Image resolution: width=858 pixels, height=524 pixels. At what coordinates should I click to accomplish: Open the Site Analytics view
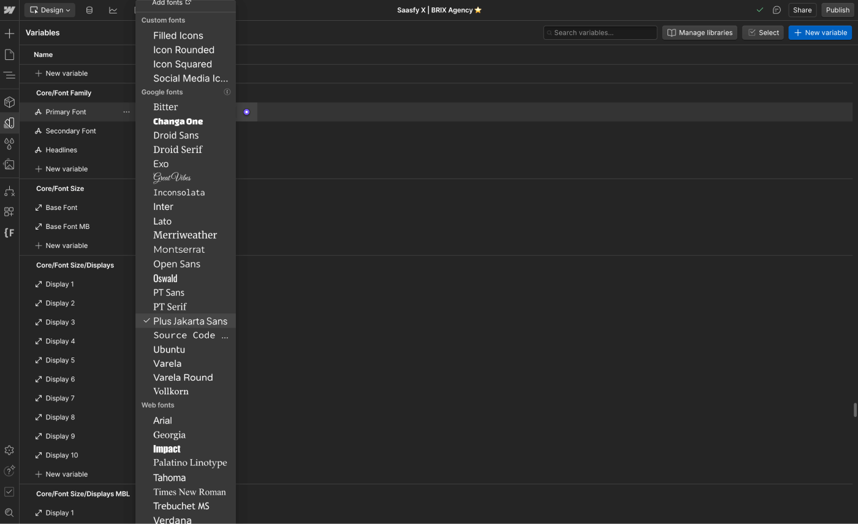[x=113, y=10]
